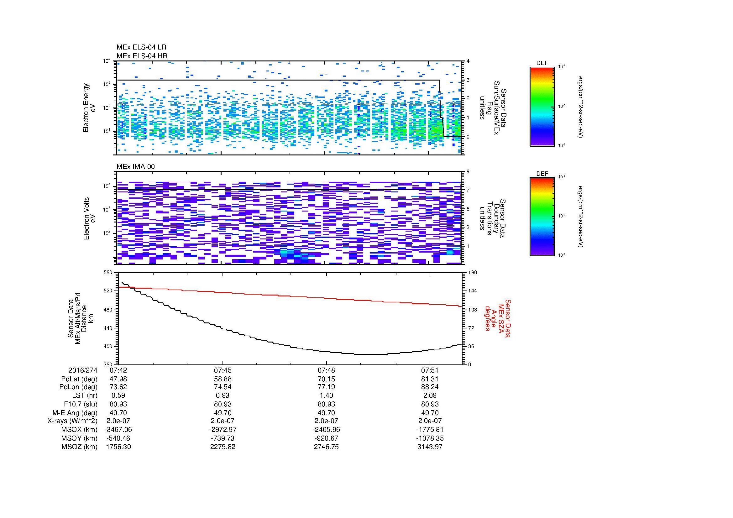Click the lower DEF color bar
Image resolution: width=733 pixels, height=518 pixels.
click(542, 217)
